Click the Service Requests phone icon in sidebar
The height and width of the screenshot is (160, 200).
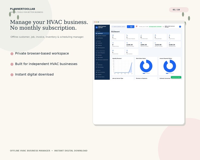coord(96,53)
